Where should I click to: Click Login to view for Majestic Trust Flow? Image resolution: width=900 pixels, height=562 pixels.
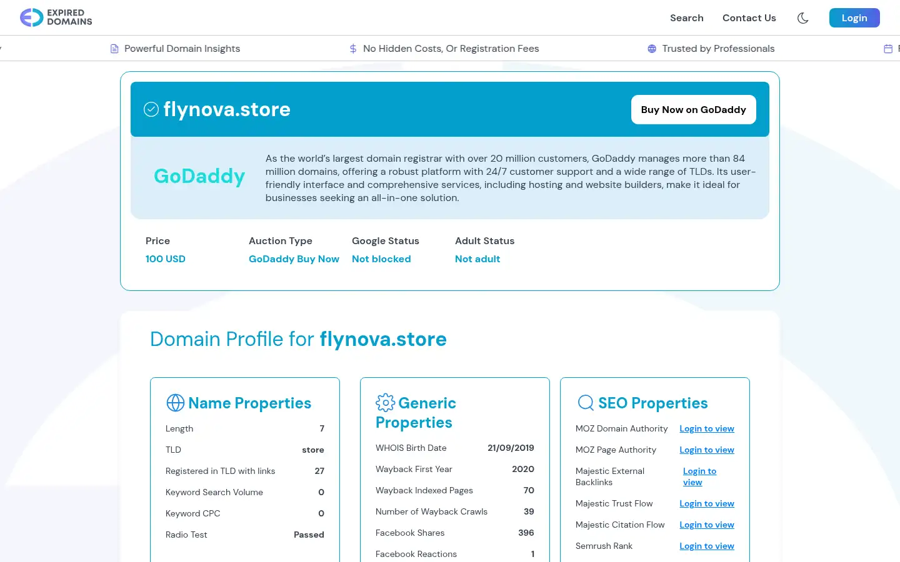click(707, 504)
